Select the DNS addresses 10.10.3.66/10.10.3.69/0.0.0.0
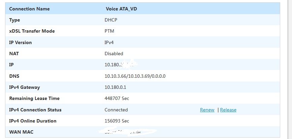The height and width of the screenshot is (139, 292). (135, 76)
